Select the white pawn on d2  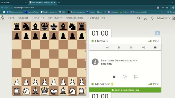point(45,82)
